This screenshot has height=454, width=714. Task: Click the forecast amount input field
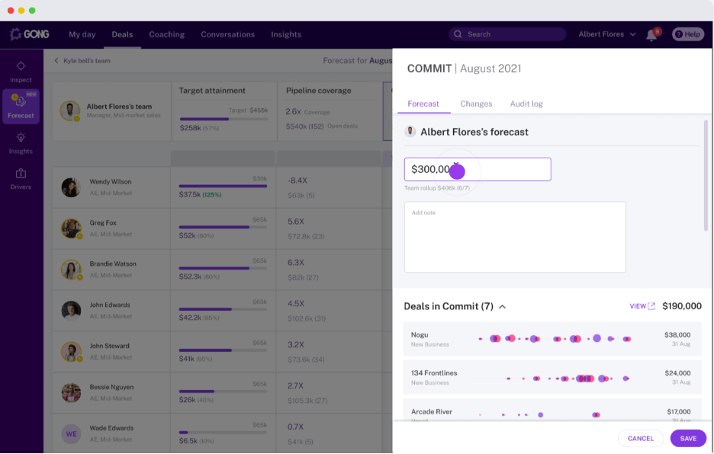[503, 169]
